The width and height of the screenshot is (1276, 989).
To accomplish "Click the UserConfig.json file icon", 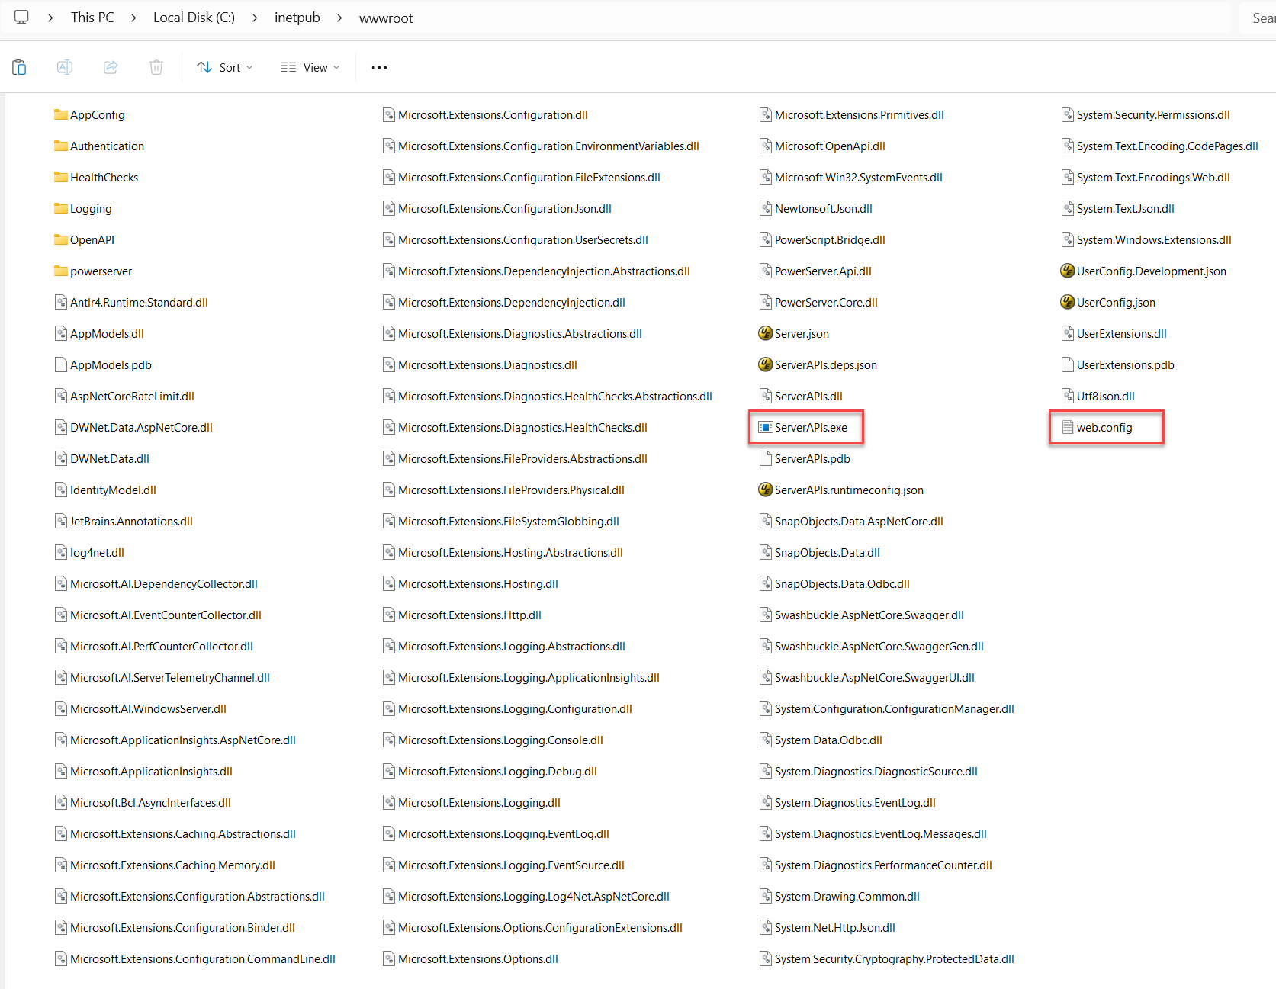I will click(x=1067, y=302).
